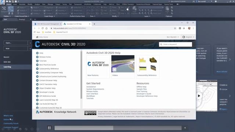
Task: Open What's new link in Civil 3D
Action: 8,116
